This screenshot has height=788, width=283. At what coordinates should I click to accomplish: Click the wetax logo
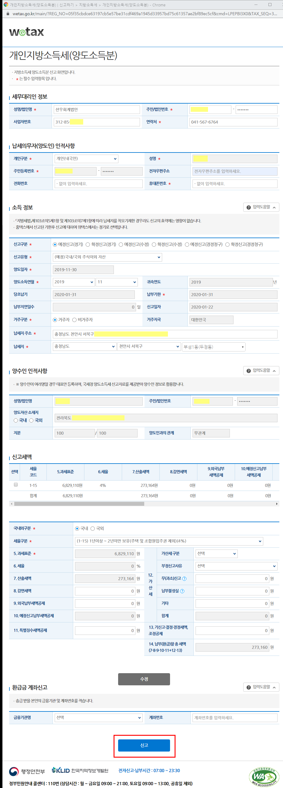[x=27, y=32]
